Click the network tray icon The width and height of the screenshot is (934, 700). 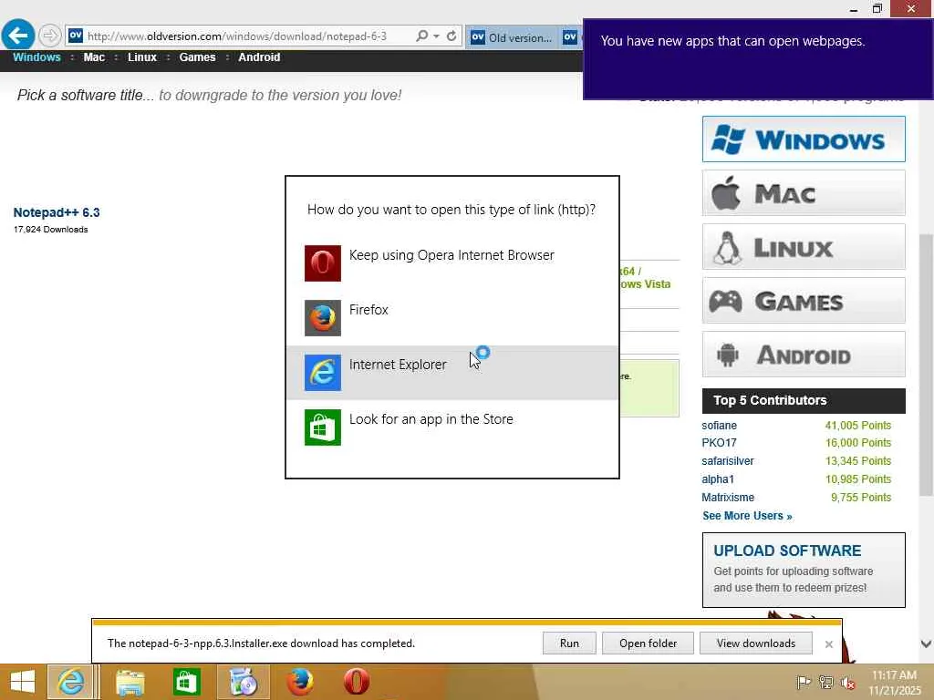pos(826,683)
